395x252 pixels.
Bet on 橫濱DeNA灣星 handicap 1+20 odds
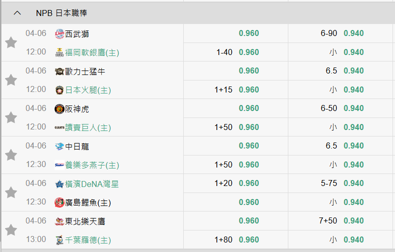(249, 183)
